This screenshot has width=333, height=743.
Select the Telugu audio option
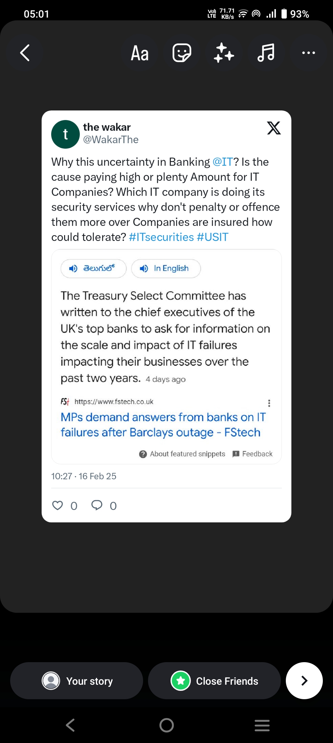pos(93,268)
